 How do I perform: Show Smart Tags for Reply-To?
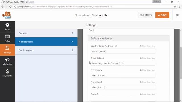click(147, 94)
